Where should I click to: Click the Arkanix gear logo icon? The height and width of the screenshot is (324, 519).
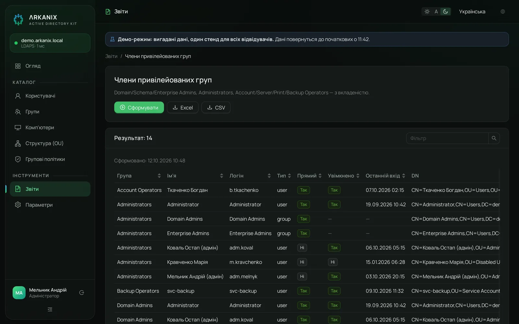tap(18, 19)
